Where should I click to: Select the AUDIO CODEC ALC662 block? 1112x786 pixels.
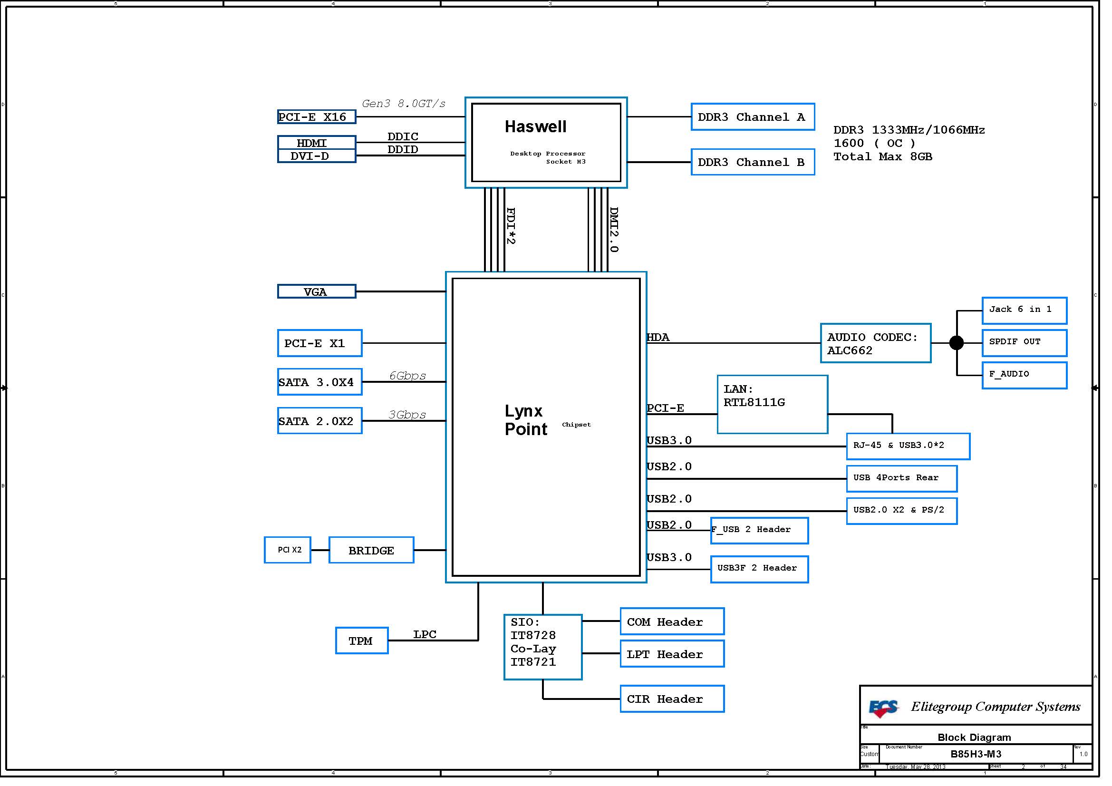coord(876,343)
